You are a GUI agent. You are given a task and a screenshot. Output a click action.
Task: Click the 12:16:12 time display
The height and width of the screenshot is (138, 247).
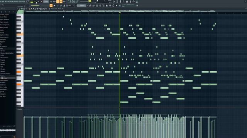73,2
